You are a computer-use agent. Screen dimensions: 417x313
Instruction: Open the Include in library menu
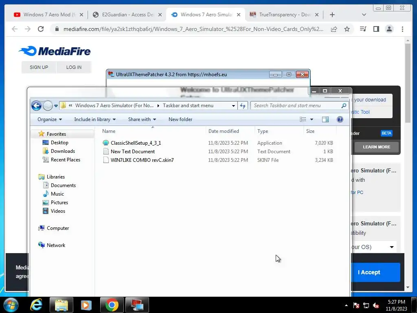[95, 119]
